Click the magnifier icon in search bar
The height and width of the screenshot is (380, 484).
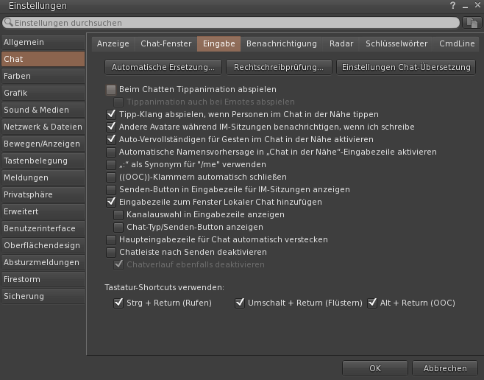pos(8,22)
